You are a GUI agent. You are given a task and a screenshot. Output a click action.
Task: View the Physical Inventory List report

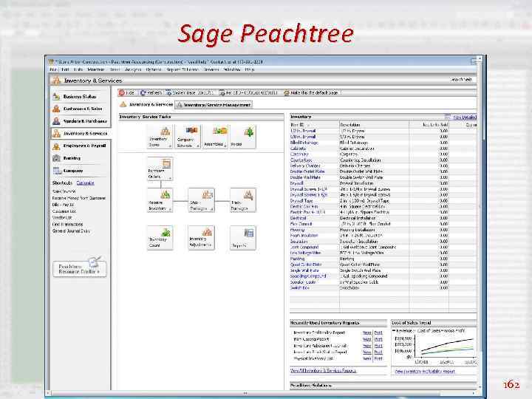[366, 358]
